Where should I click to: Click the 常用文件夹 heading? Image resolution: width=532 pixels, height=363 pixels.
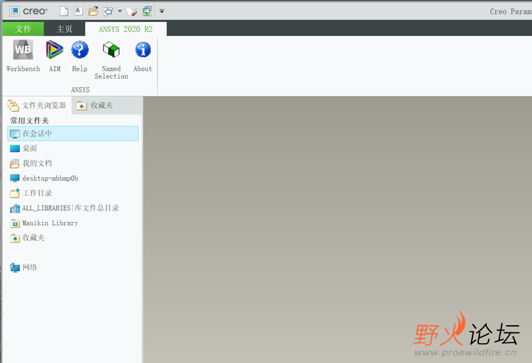click(x=29, y=120)
